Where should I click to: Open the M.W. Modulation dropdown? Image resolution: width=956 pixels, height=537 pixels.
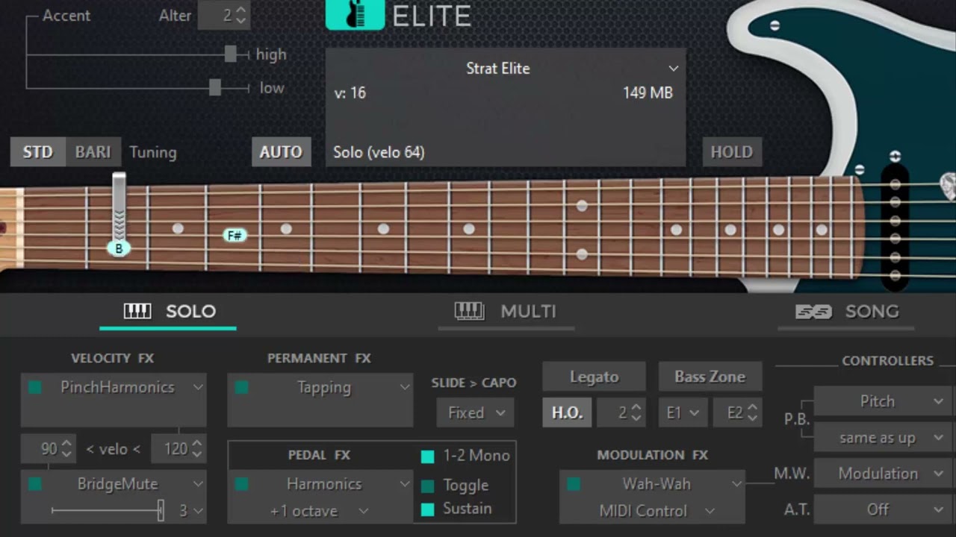(882, 474)
